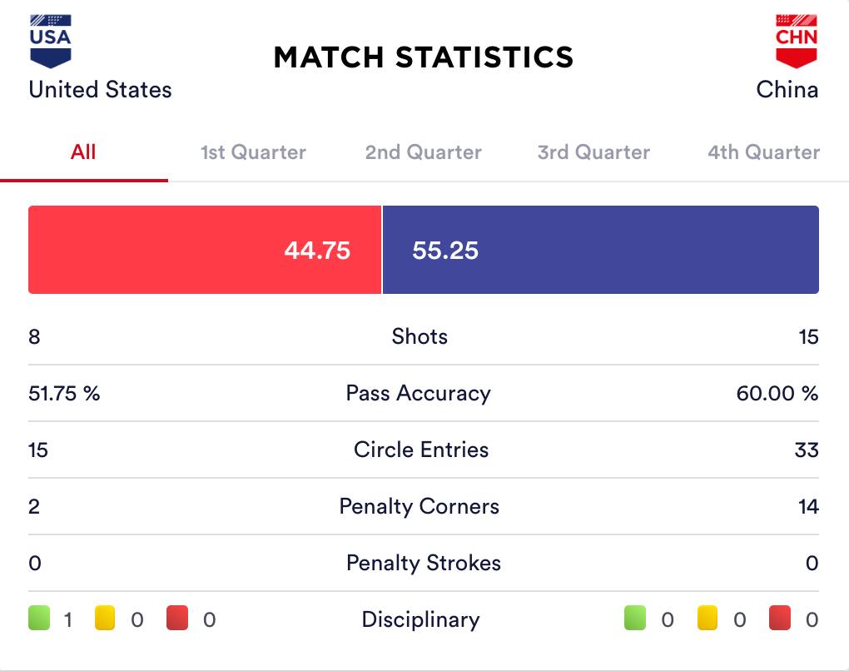Click the CHN team flag icon

click(797, 41)
